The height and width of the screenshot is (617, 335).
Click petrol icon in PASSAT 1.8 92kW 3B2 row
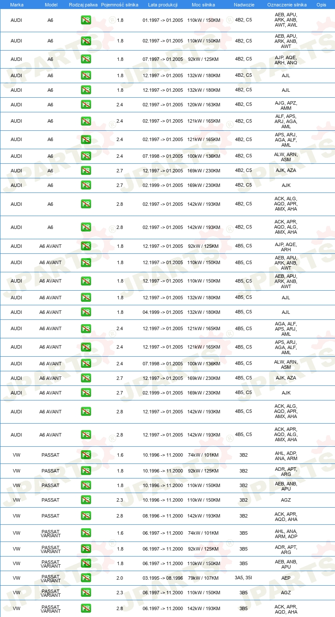pos(86,471)
